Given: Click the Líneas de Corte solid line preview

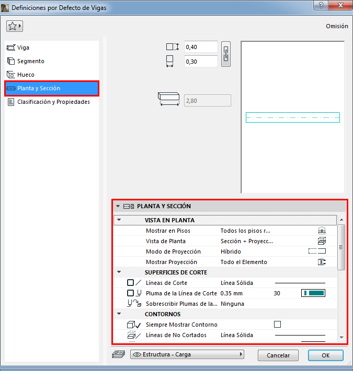Looking at the screenshot, I should tap(300, 283).
